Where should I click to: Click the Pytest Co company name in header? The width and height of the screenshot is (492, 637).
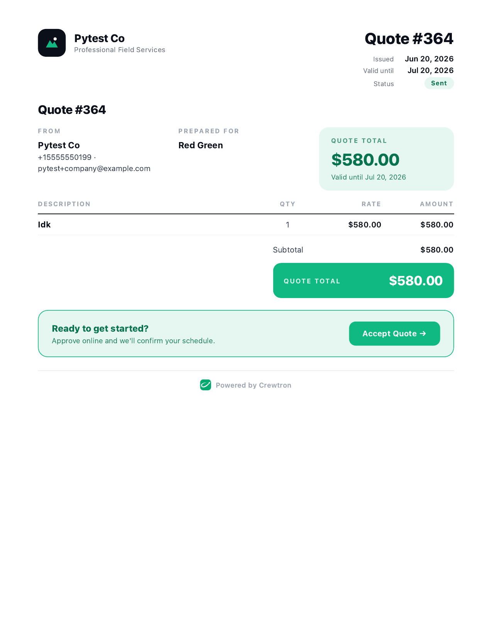[100, 39]
